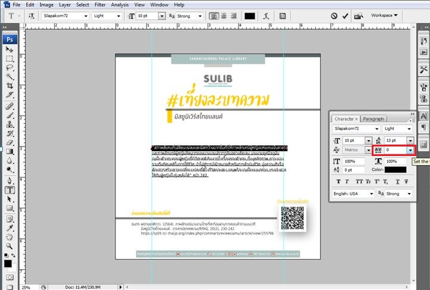Open the Actions panel icon in dock
The image size is (430, 290).
click(423, 52)
